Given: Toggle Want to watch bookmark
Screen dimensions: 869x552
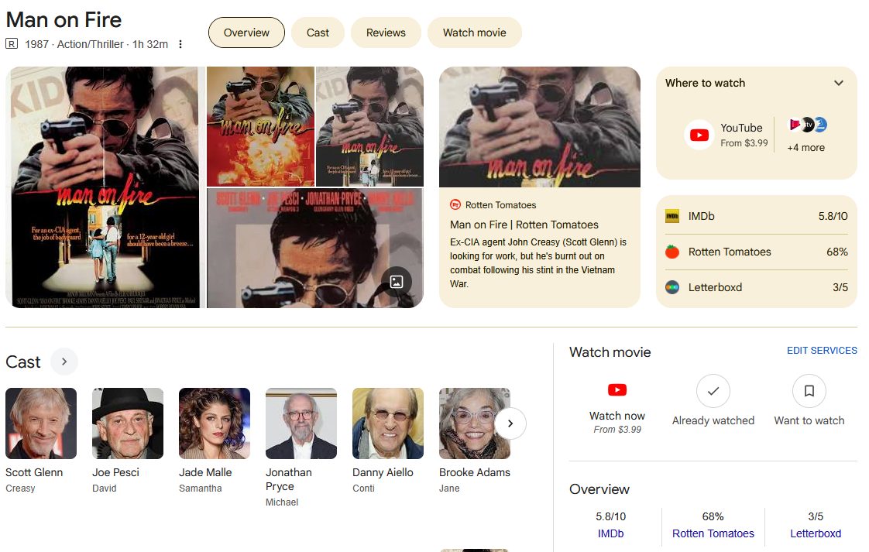Looking at the screenshot, I should pyautogui.click(x=809, y=392).
